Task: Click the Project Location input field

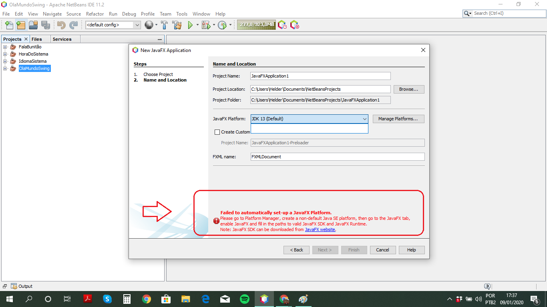Action: (x=320, y=89)
